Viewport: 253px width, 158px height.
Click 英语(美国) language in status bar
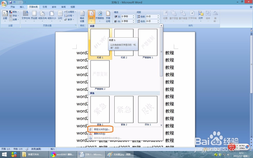point(36,149)
